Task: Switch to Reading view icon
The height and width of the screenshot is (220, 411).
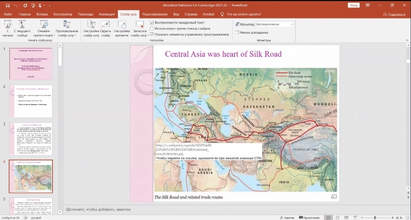Action: click(346, 218)
